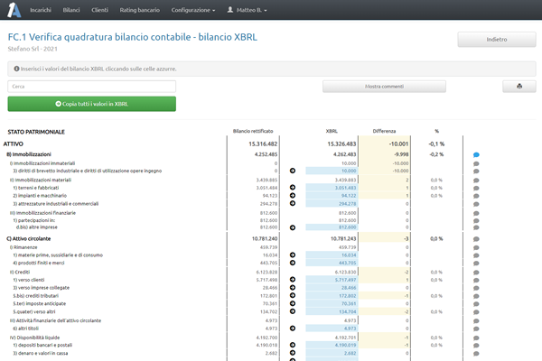
Task: Copy value arrow for verso clienti
Action: pyautogui.click(x=293, y=280)
